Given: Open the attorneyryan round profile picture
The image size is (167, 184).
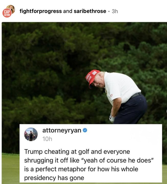Looking at the screenshot, I should pos(31,134).
